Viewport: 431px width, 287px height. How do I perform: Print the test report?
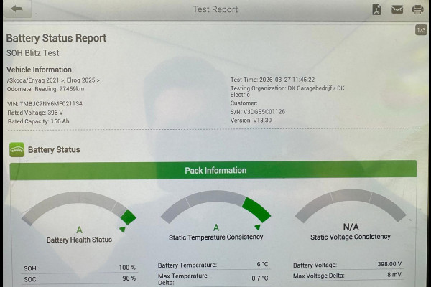click(417, 9)
